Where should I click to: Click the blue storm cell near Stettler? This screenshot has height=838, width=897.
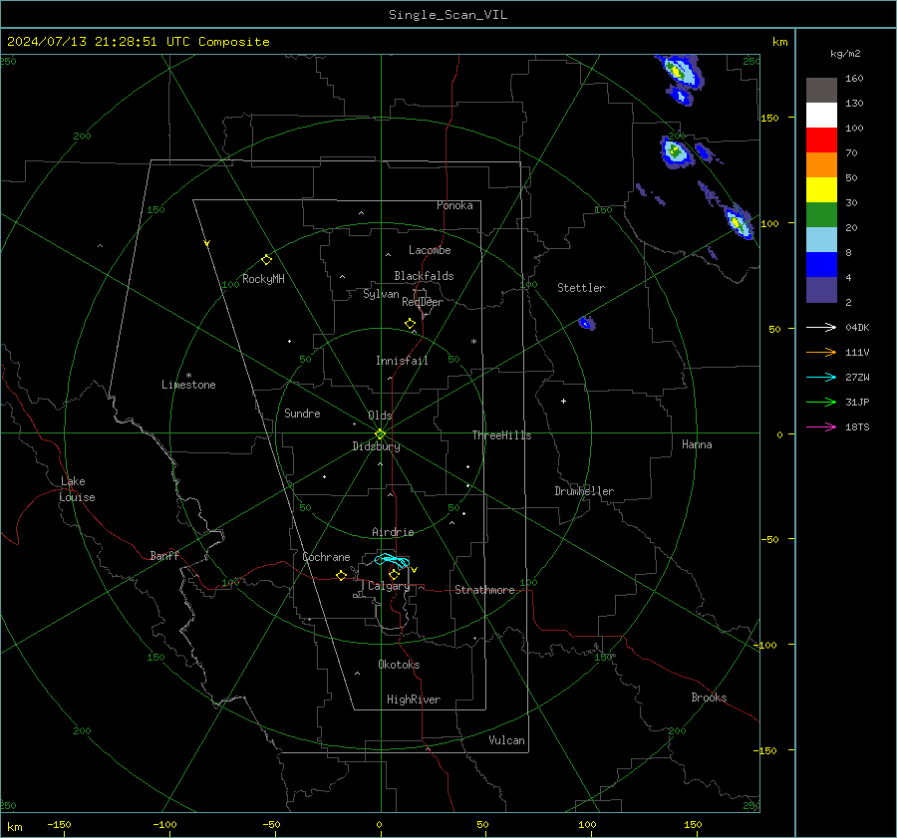tap(586, 323)
